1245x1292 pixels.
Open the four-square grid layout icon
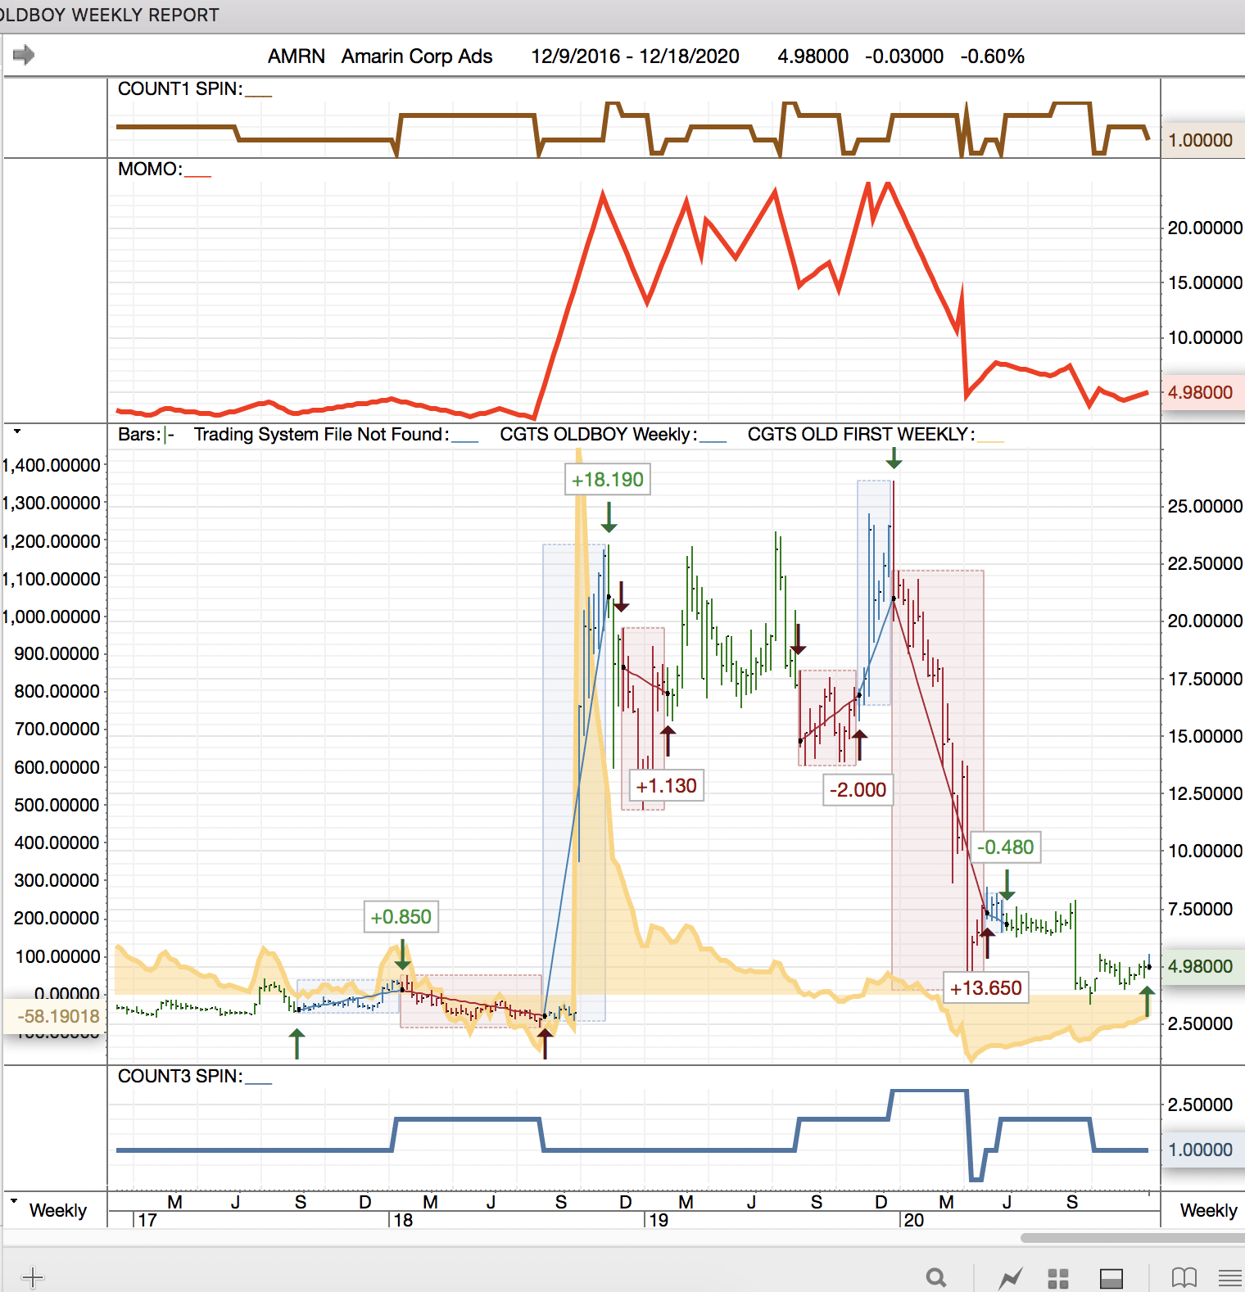pos(1058,1277)
